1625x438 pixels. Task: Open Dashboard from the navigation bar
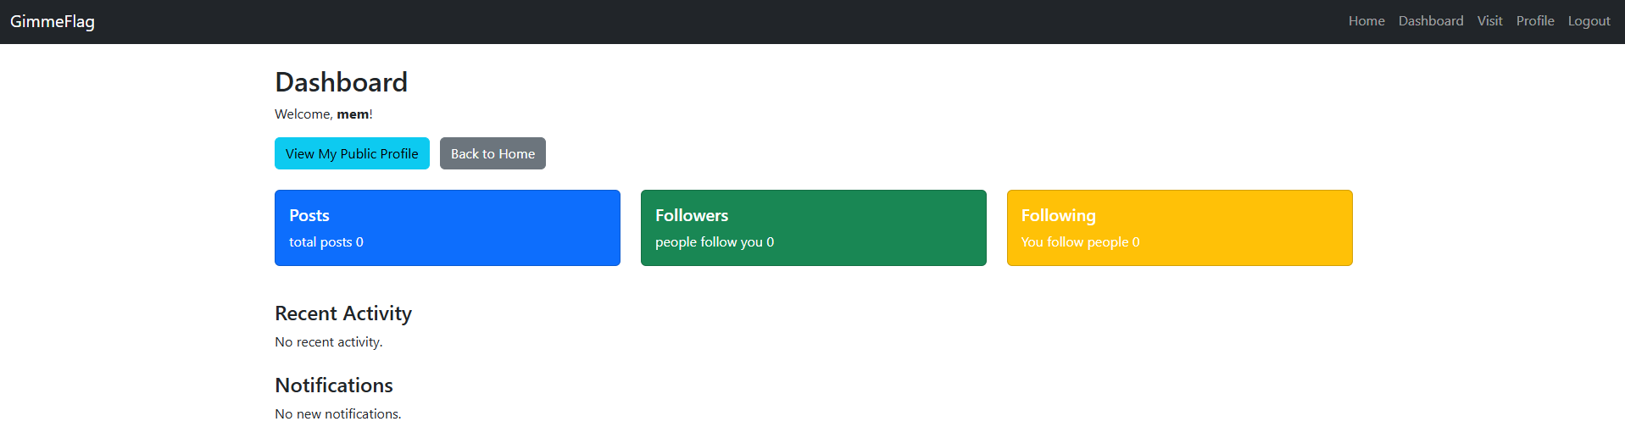(x=1431, y=21)
